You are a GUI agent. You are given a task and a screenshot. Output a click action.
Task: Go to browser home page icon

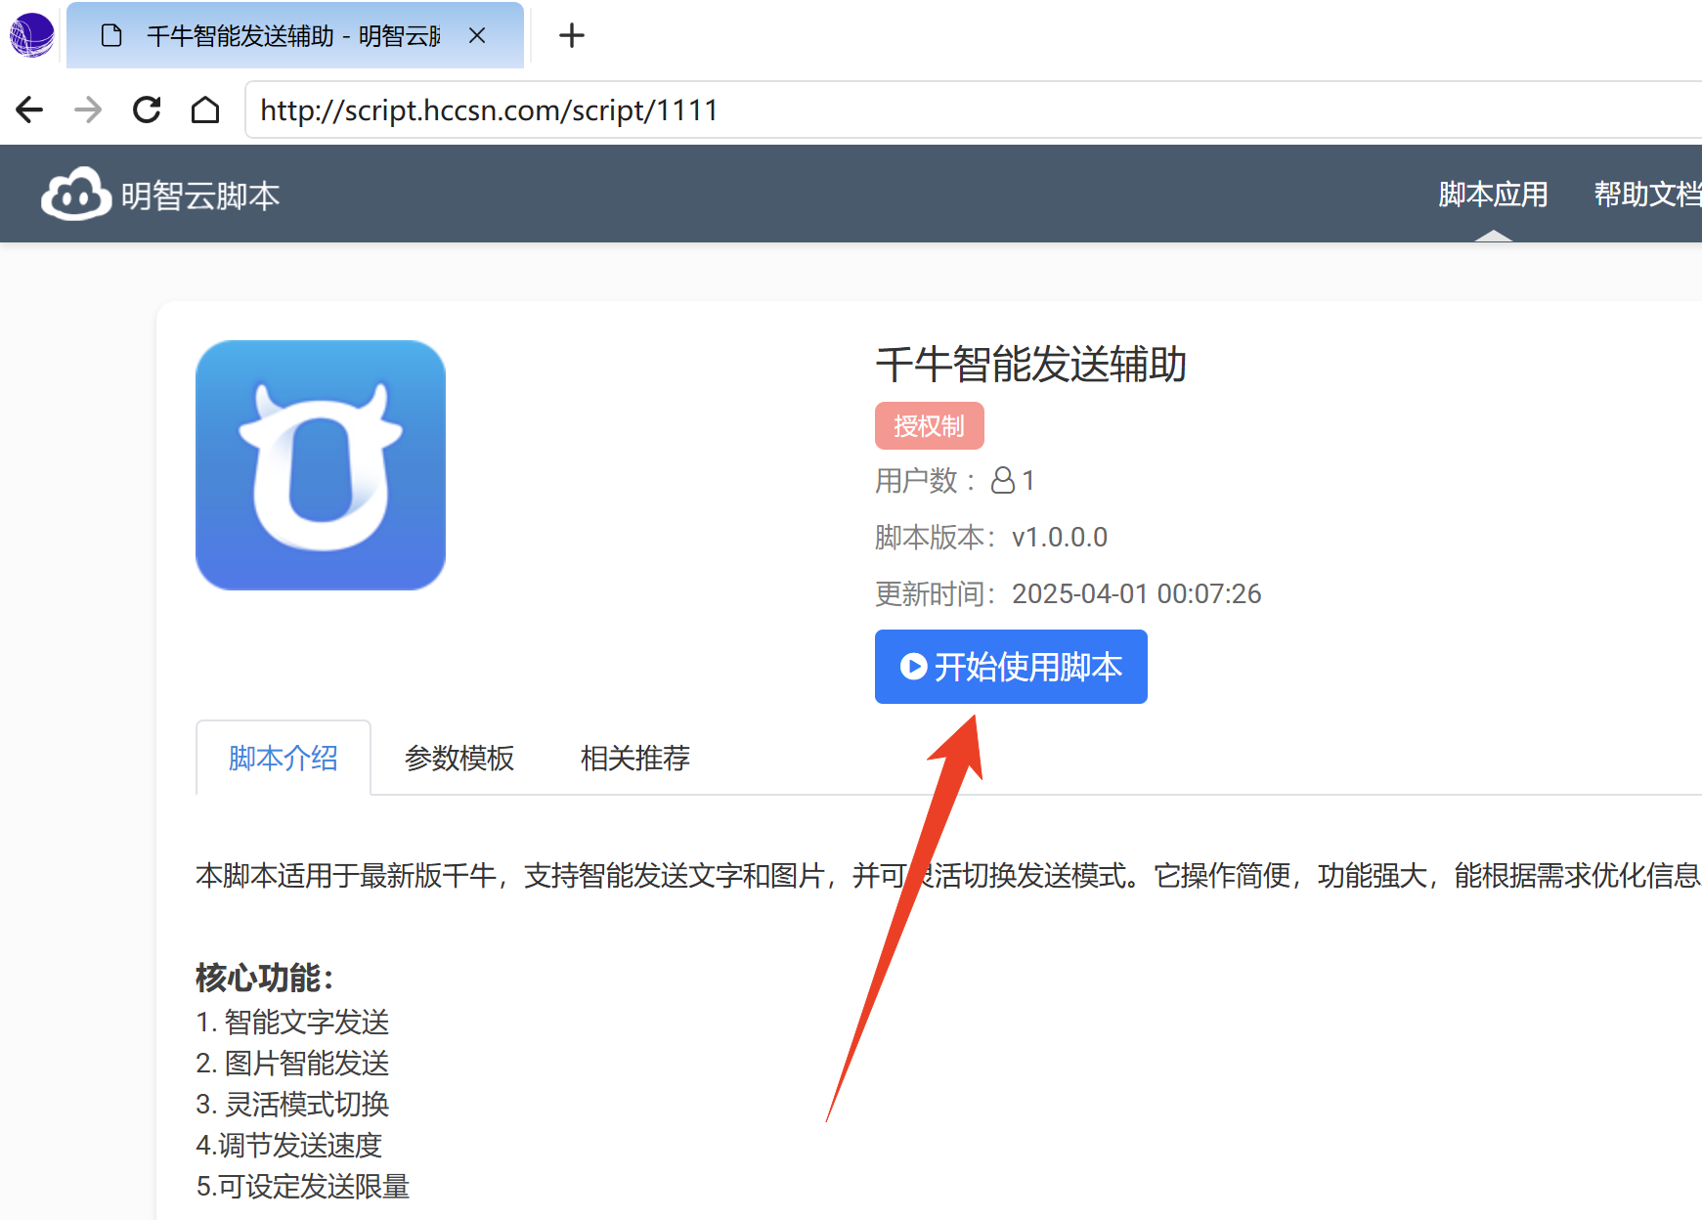click(205, 109)
